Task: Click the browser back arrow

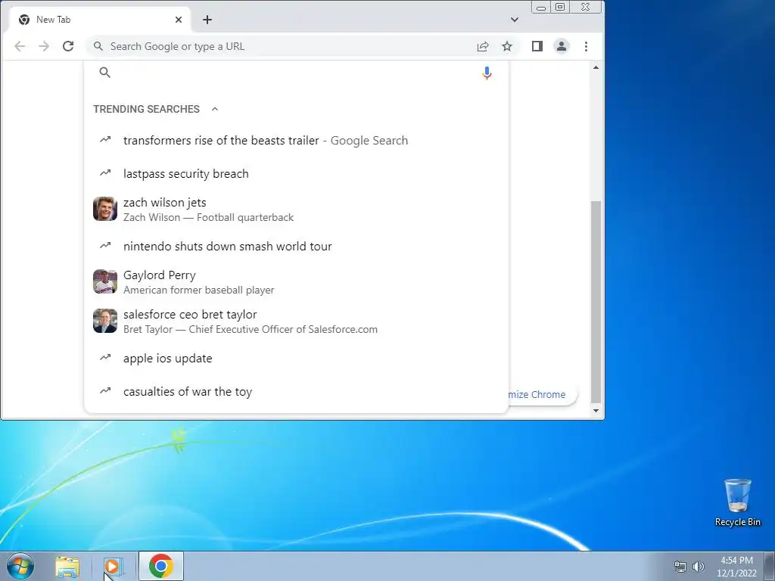Action: 20,46
